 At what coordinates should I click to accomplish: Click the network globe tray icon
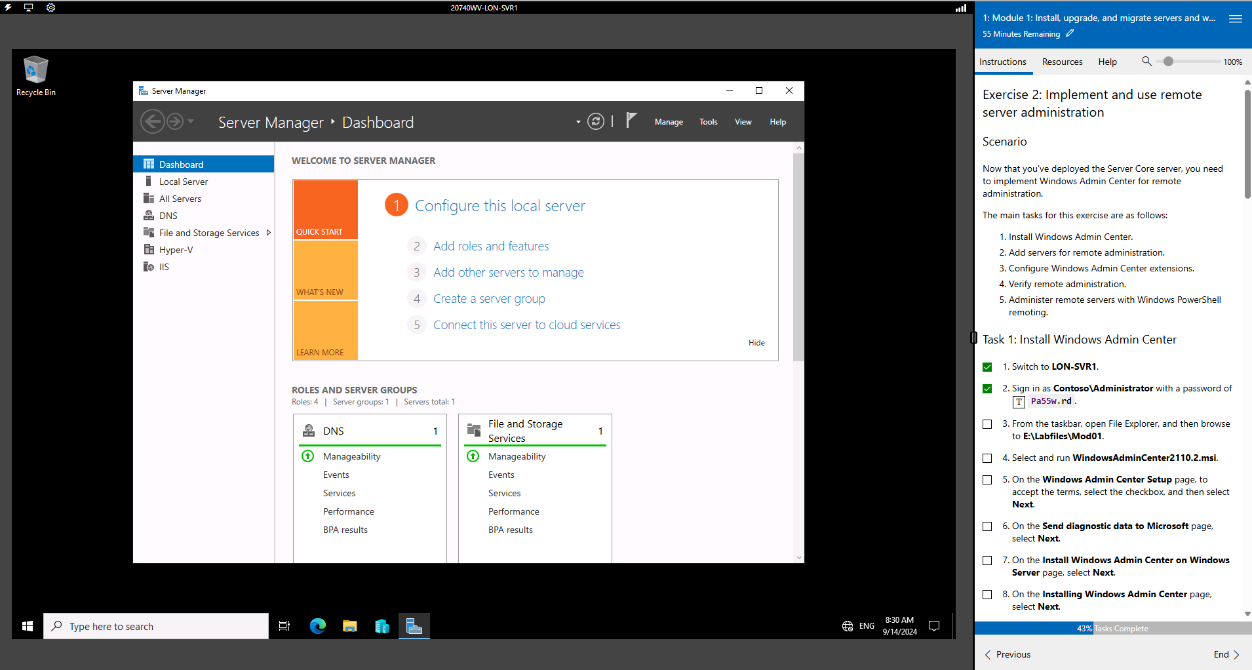coord(848,626)
